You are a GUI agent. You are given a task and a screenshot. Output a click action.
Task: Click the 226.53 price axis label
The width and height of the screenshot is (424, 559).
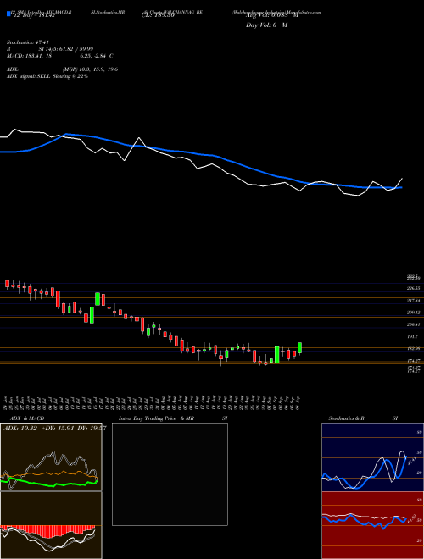pyautogui.click(x=413, y=288)
